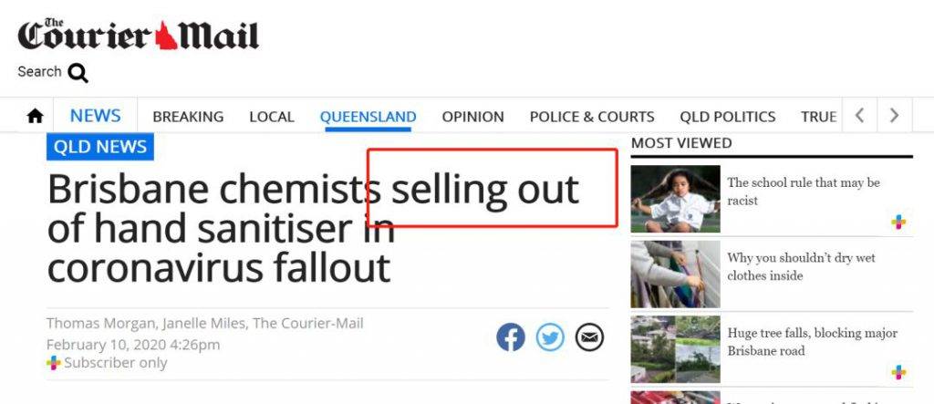Screen dimensions: 934x404
Task: Click the search magnifying glass icon
Action: tap(78, 73)
